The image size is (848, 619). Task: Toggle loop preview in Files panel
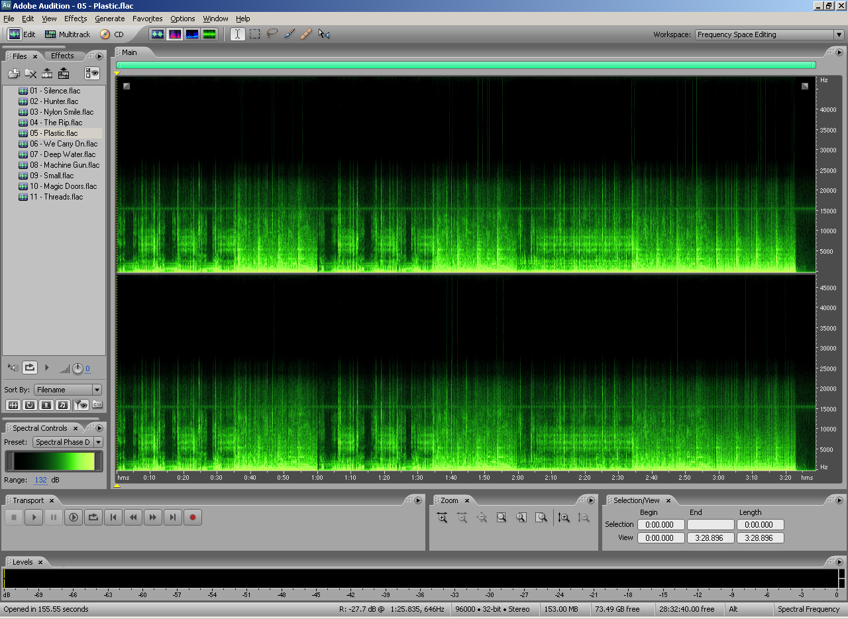pyautogui.click(x=30, y=367)
